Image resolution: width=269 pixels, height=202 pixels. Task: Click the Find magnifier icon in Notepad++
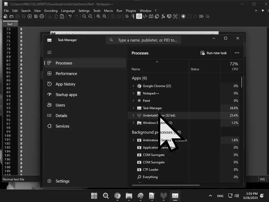click(84, 16)
